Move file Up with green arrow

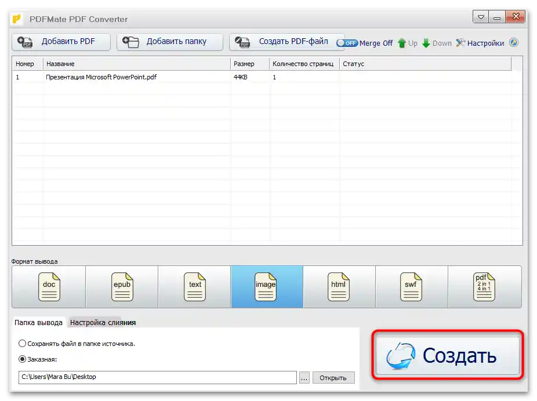tap(407, 43)
